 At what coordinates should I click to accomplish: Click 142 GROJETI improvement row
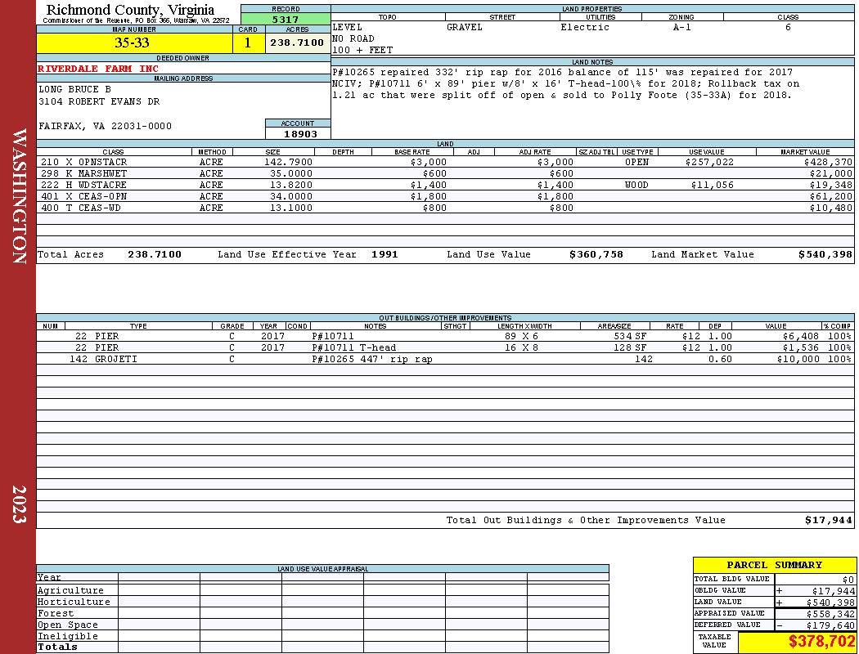pyautogui.click(x=445, y=359)
